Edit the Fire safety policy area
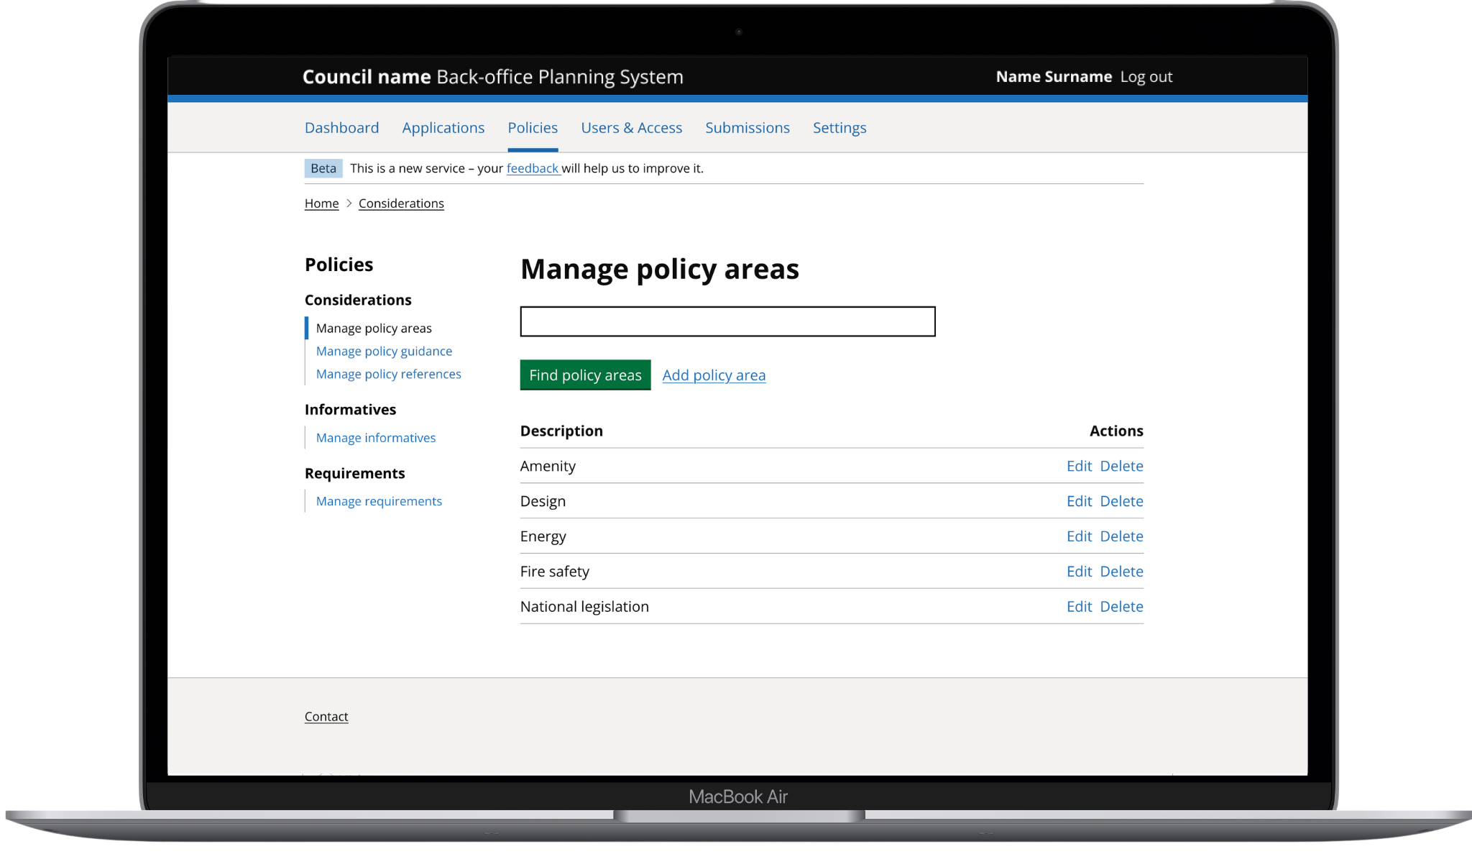Viewport: 1472px width, 862px height. click(x=1078, y=572)
